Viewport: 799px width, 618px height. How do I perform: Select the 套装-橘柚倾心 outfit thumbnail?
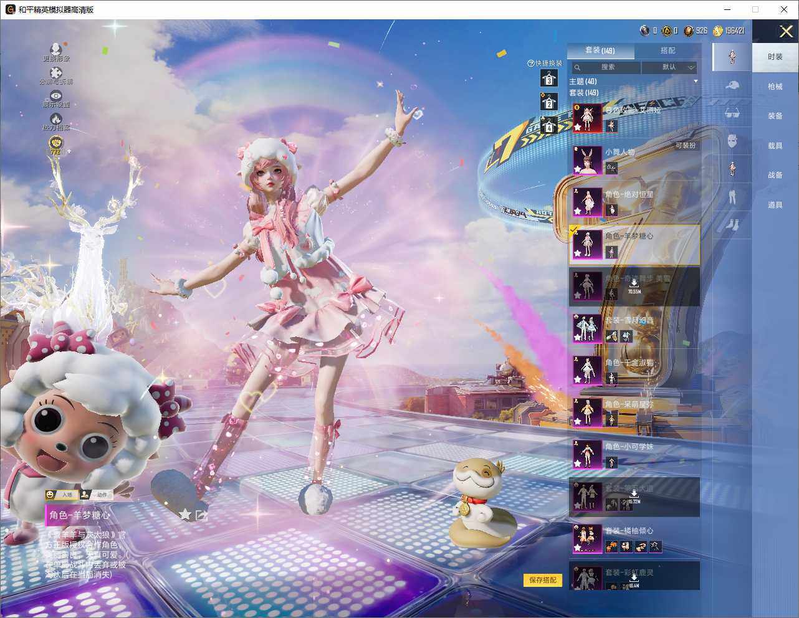click(588, 539)
